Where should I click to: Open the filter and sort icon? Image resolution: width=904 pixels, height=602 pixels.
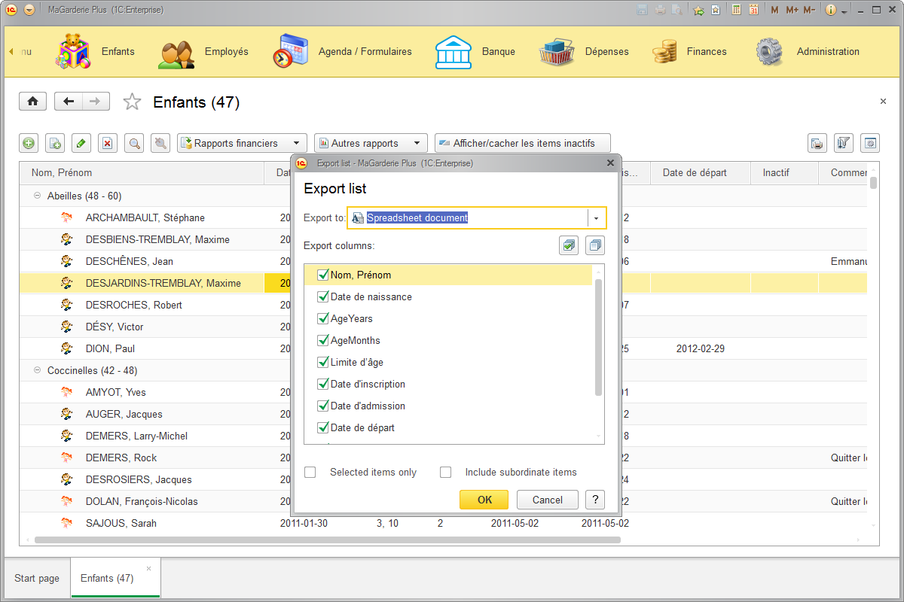coord(843,142)
